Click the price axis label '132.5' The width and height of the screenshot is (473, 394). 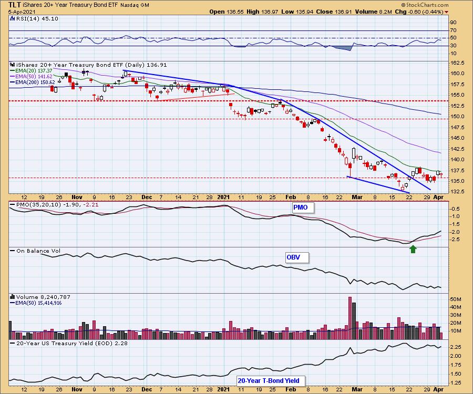click(x=458, y=192)
